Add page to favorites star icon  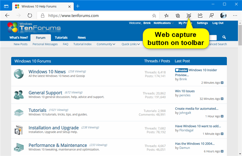pos(154,16)
